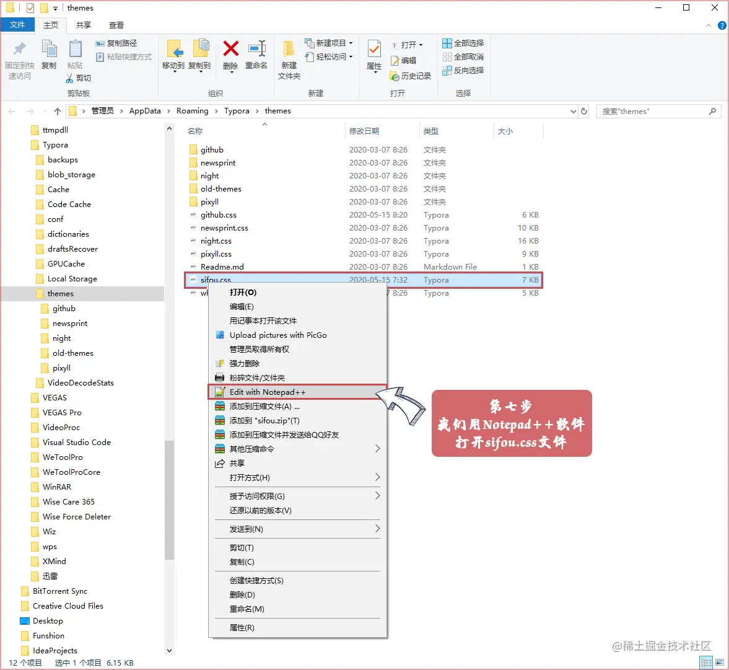Screen dimensions: 729x670
Task: Click the 复制路径 (Copy path) icon
Action: pyautogui.click(x=118, y=43)
